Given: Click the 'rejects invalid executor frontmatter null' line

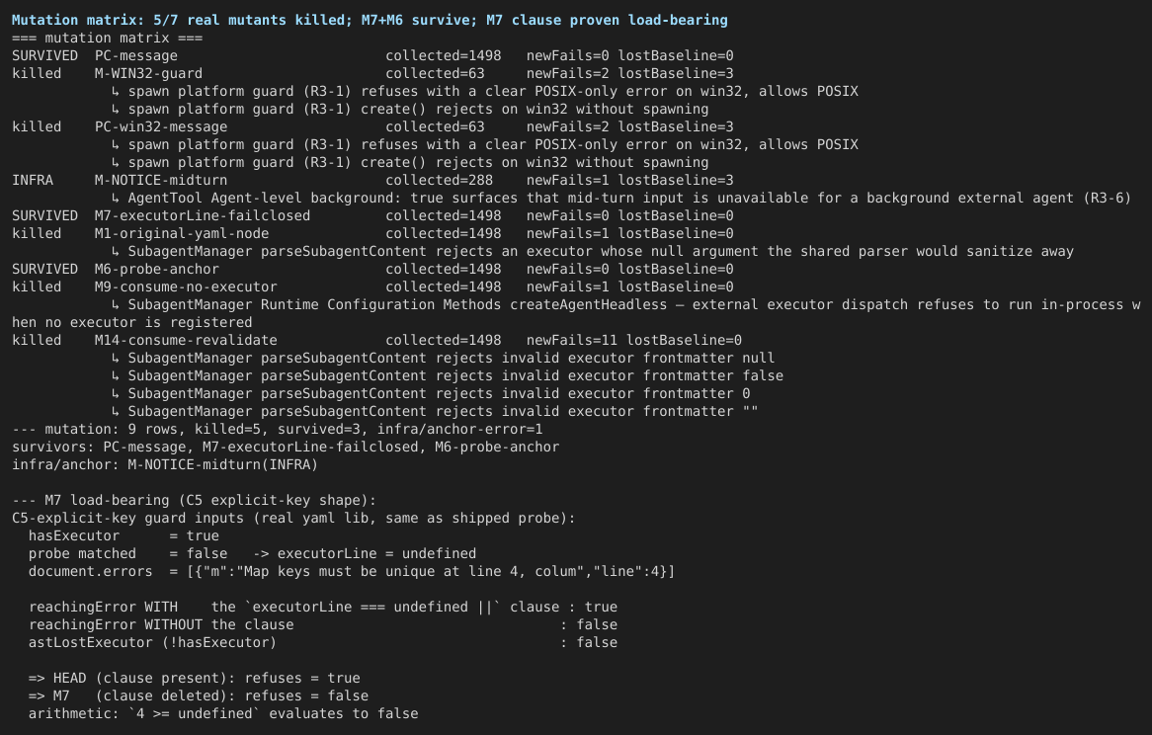Looking at the screenshot, I should (443, 359).
